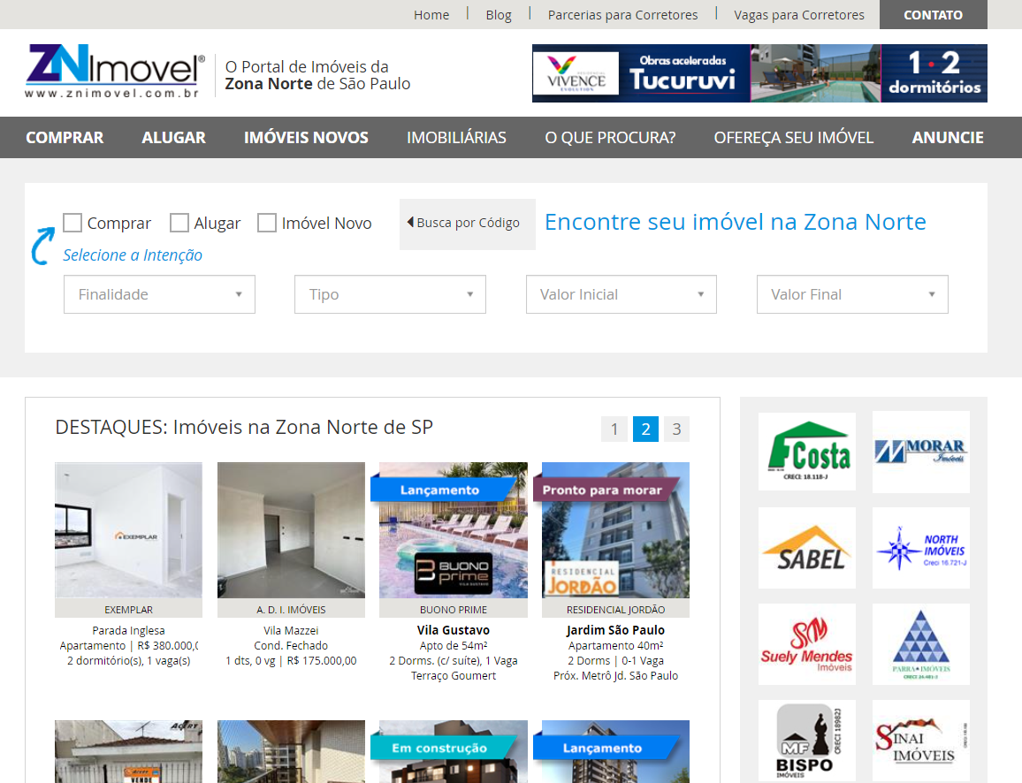Tick the Comprar checkbox
The width and height of the screenshot is (1022, 783).
[x=72, y=223]
